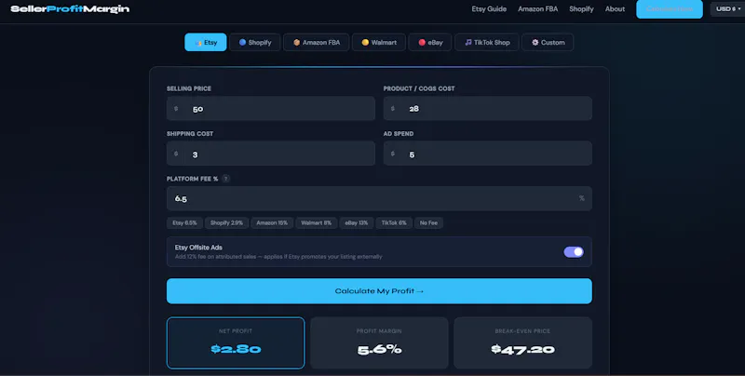Click the Ad Spend input field
Viewport: 745px width, 376px height.
tap(487, 154)
